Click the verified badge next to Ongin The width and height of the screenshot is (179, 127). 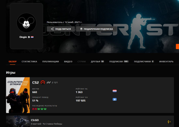(x=29, y=37)
